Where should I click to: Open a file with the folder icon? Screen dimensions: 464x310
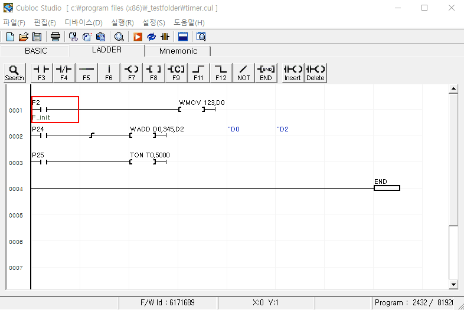point(24,37)
